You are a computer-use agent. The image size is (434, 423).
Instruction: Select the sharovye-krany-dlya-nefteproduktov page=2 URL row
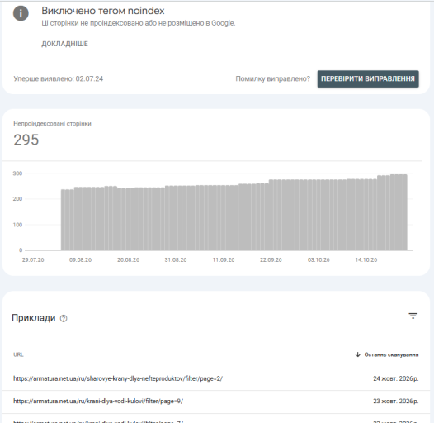[216, 378]
